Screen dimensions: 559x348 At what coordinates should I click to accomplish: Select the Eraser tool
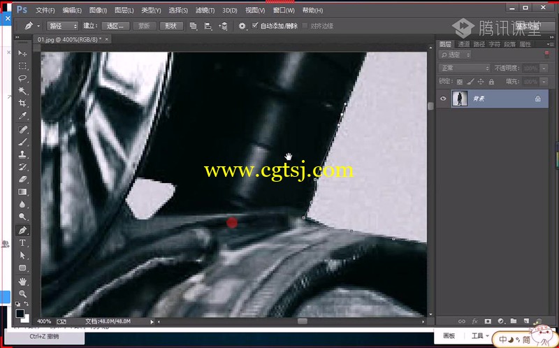tap(22, 180)
